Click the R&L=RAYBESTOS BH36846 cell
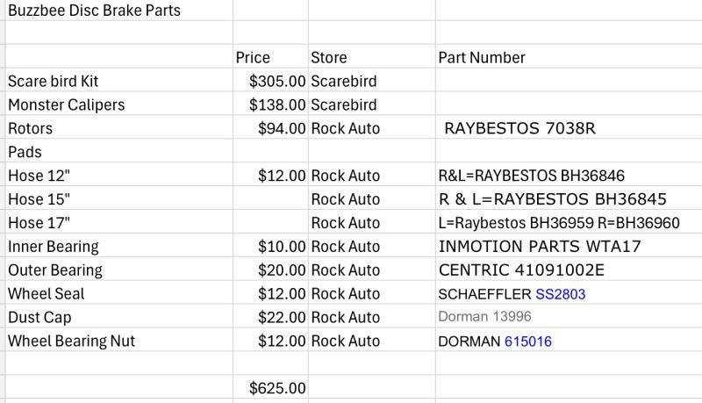This screenshot has width=702, height=403. coord(569,175)
